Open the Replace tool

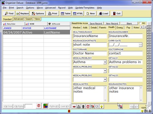(22, 13)
